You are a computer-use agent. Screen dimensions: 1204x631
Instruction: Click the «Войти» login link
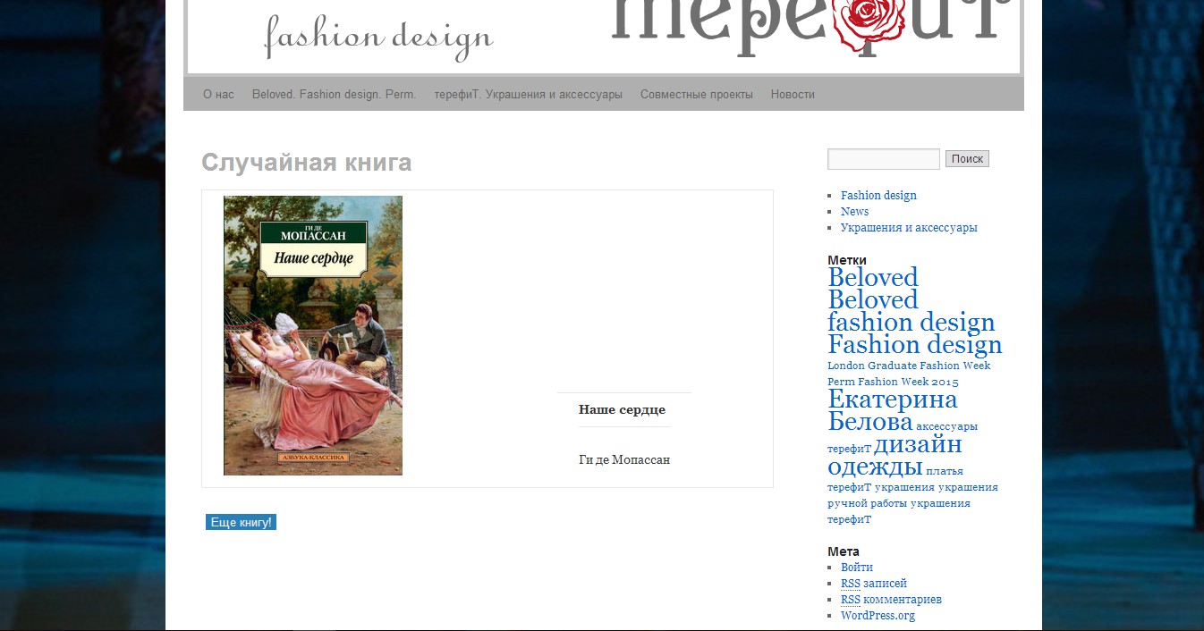pyautogui.click(x=857, y=568)
